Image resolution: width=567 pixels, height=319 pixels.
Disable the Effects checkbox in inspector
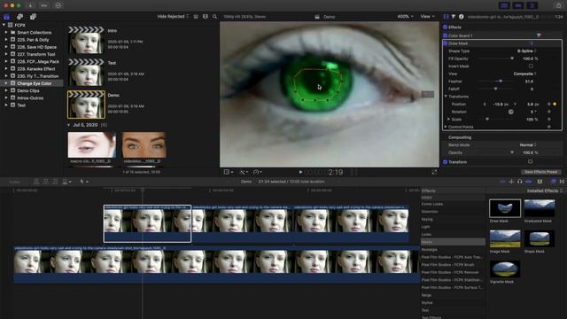(x=445, y=27)
